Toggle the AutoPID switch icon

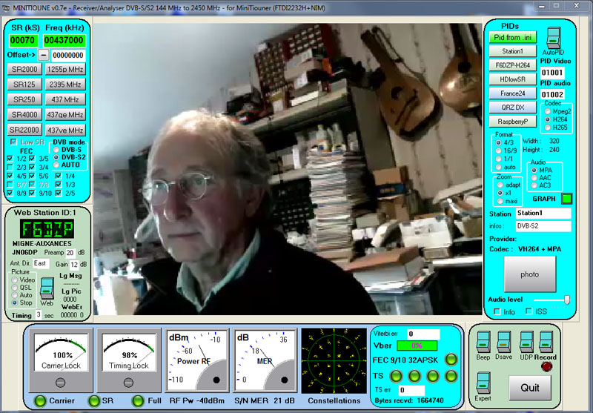[554, 37]
